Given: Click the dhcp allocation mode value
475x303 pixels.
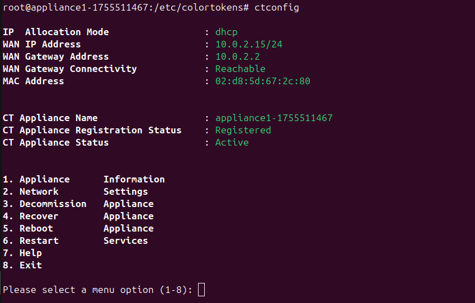Looking at the screenshot, I should 226,32.
